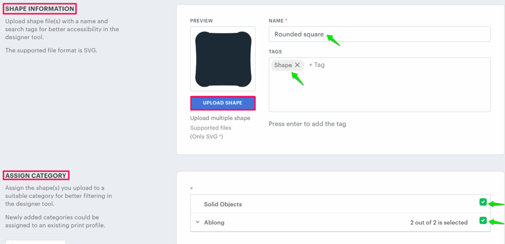
Task: Click the Shape tag chip text
Action: [283, 65]
